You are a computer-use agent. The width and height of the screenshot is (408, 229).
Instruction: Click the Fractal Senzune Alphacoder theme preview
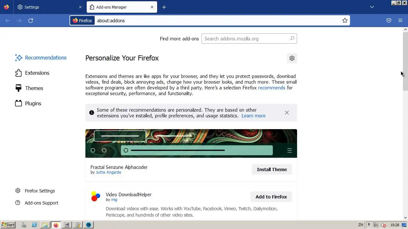191,143
